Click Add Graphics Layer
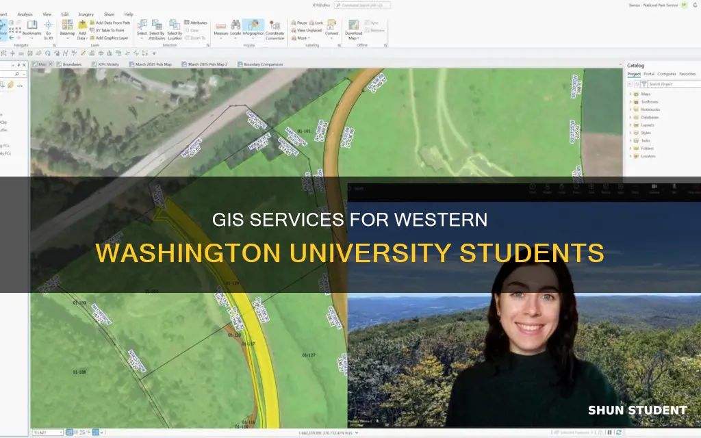The height and width of the screenshot is (438, 701). [x=109, y=38]
